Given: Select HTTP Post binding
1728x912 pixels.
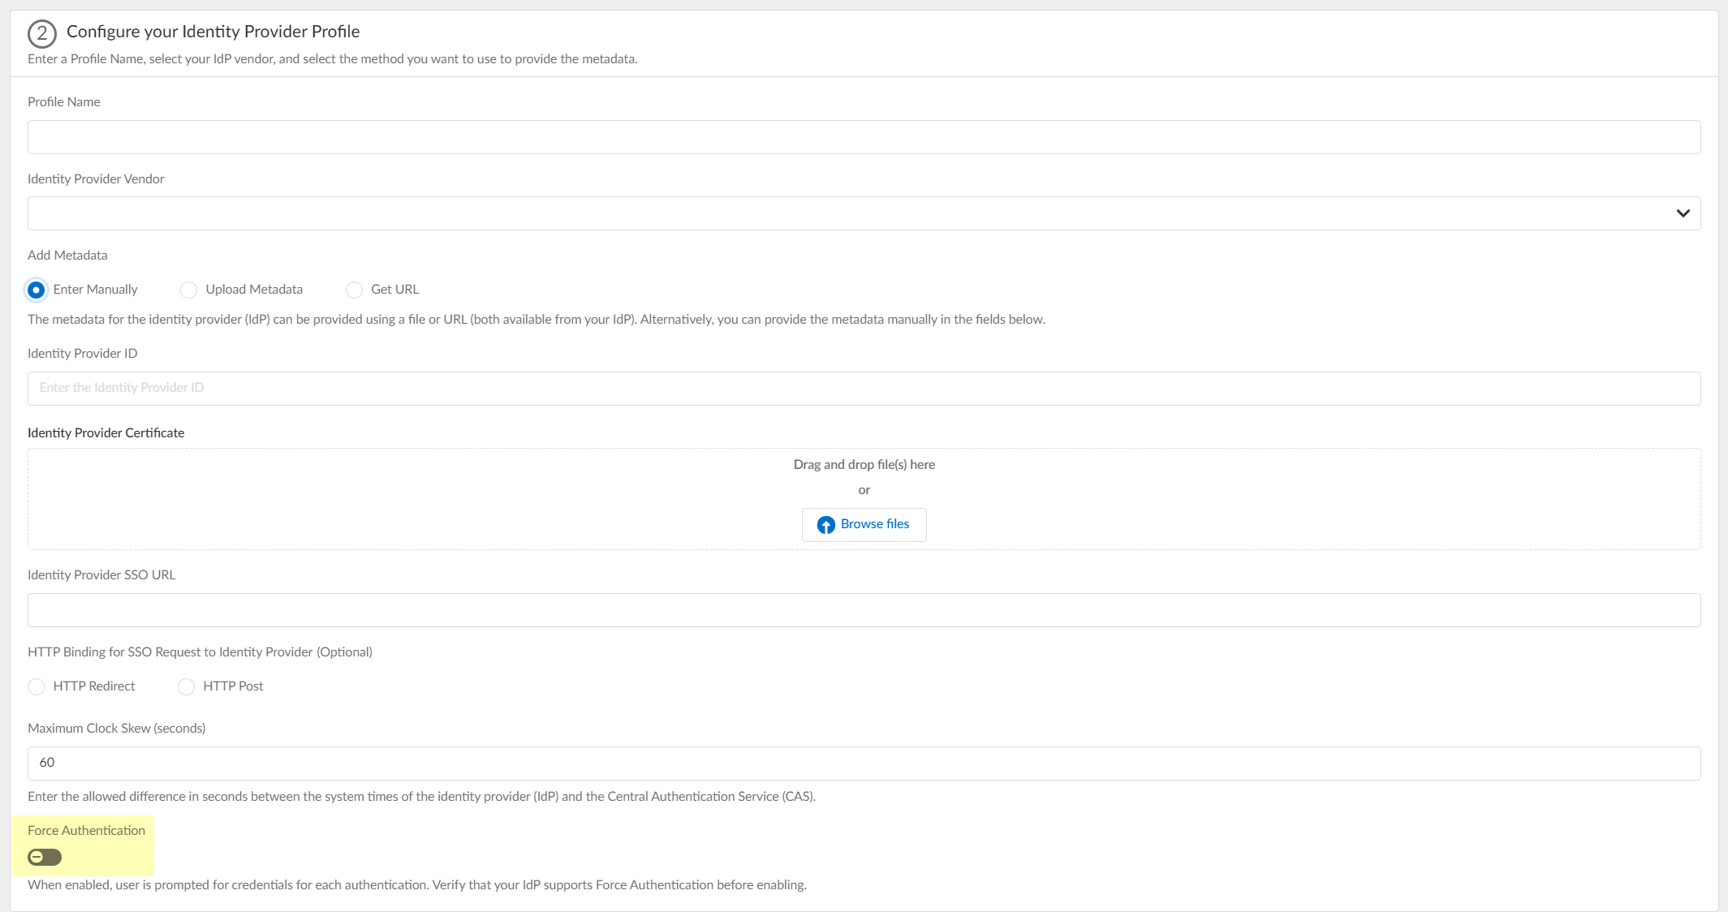Looking at the screenshot, I should (187, 686).
